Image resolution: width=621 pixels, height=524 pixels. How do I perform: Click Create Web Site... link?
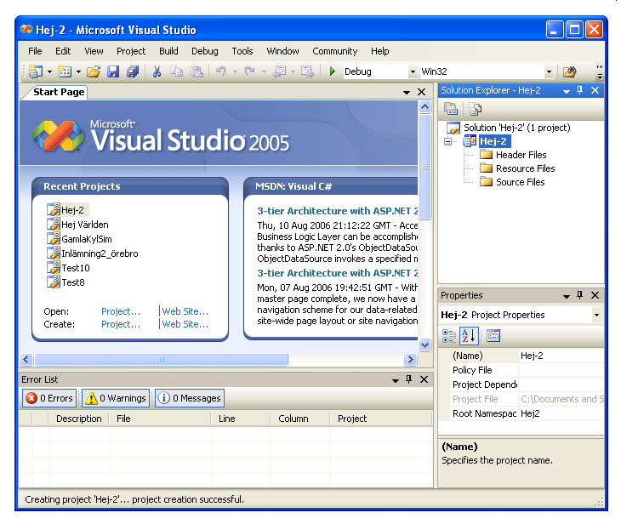(185, 324)
